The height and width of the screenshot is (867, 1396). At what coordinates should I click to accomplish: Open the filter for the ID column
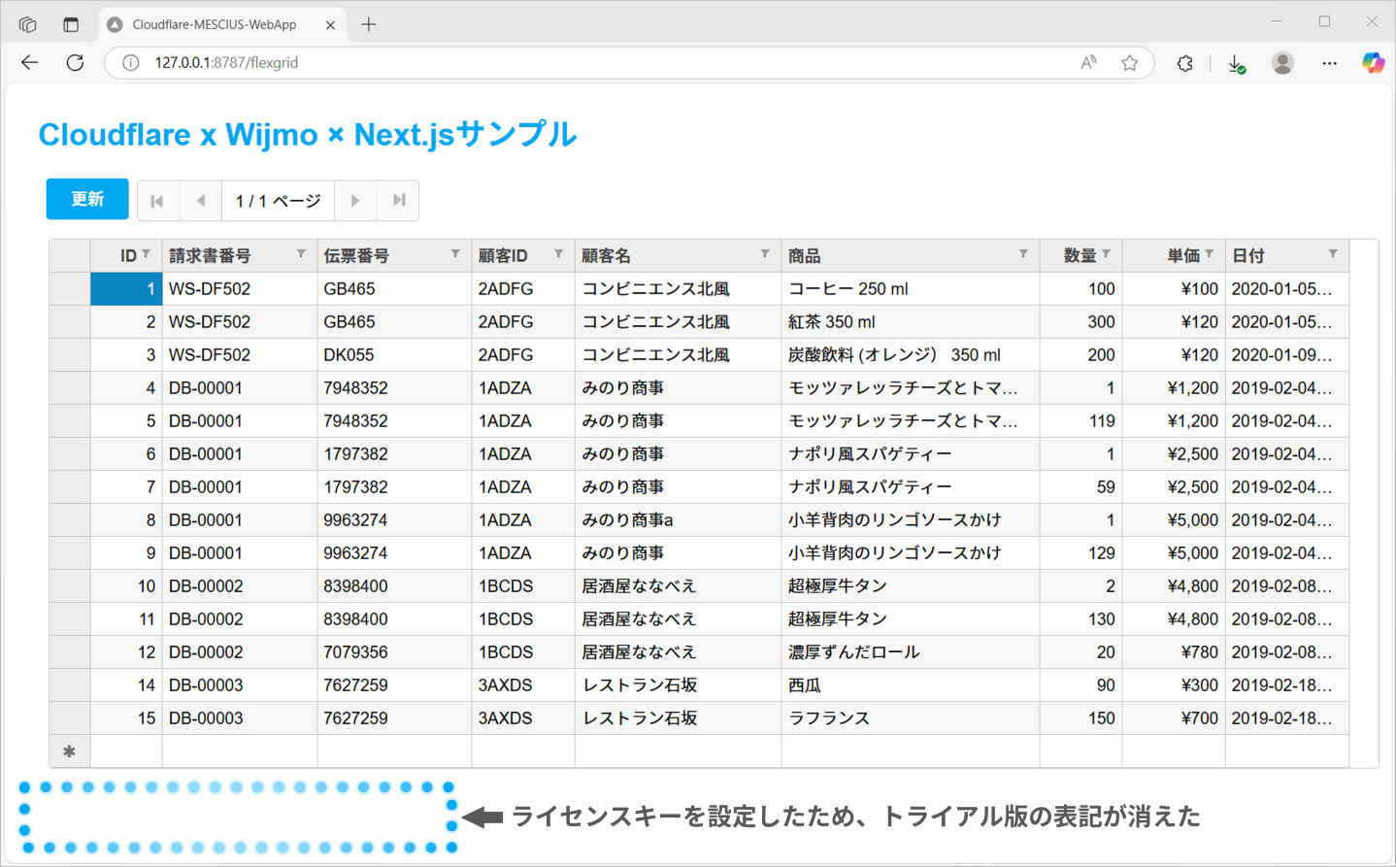click(146, 254)
